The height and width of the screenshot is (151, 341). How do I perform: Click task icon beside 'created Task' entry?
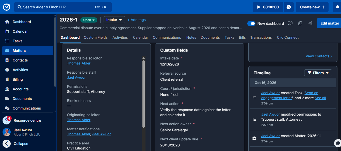tap(254, 98)
